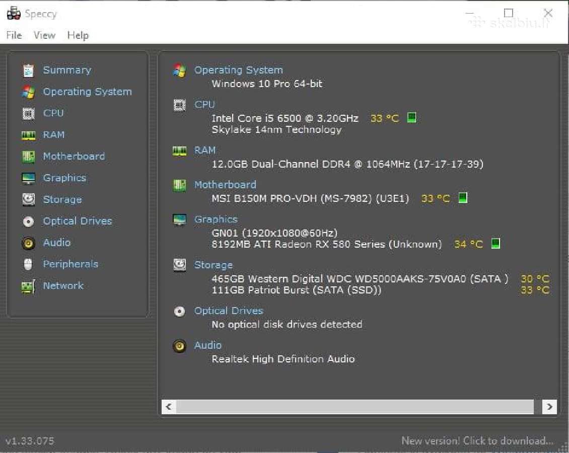
Task: Click New version download notice
Action: (477, 441)
